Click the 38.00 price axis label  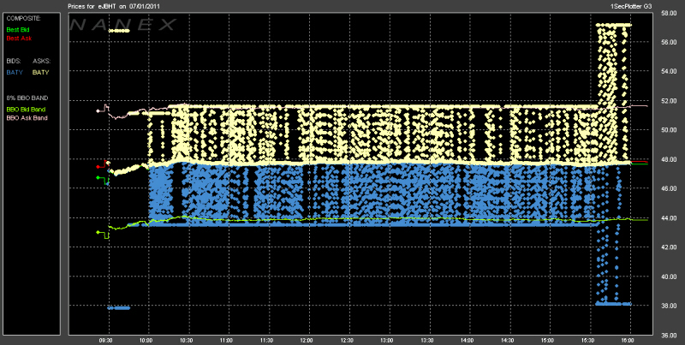click(x=669, y=306)
